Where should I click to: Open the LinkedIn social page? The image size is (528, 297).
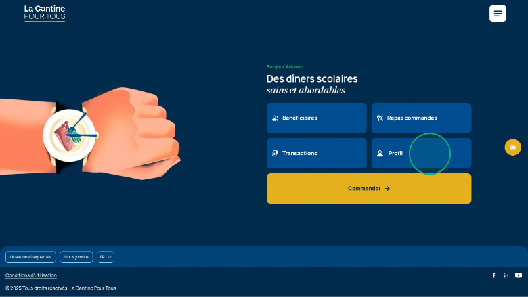[x=506, y=275]
